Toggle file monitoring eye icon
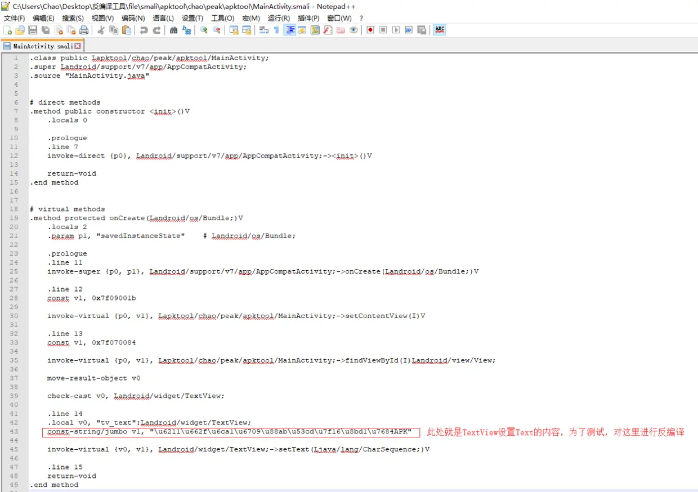 click(x=354, y=30)
